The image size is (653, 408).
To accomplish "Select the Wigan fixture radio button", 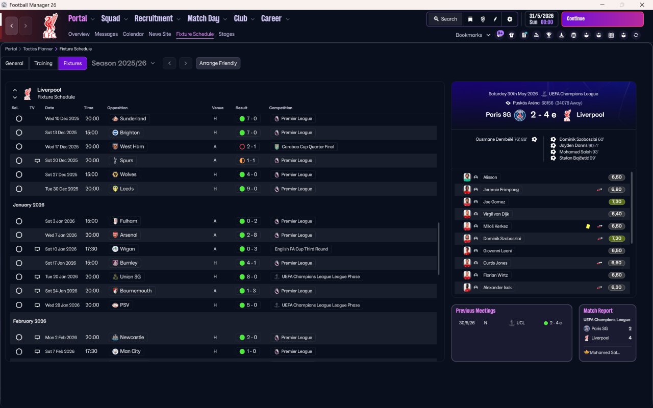I will pos(19,249).
